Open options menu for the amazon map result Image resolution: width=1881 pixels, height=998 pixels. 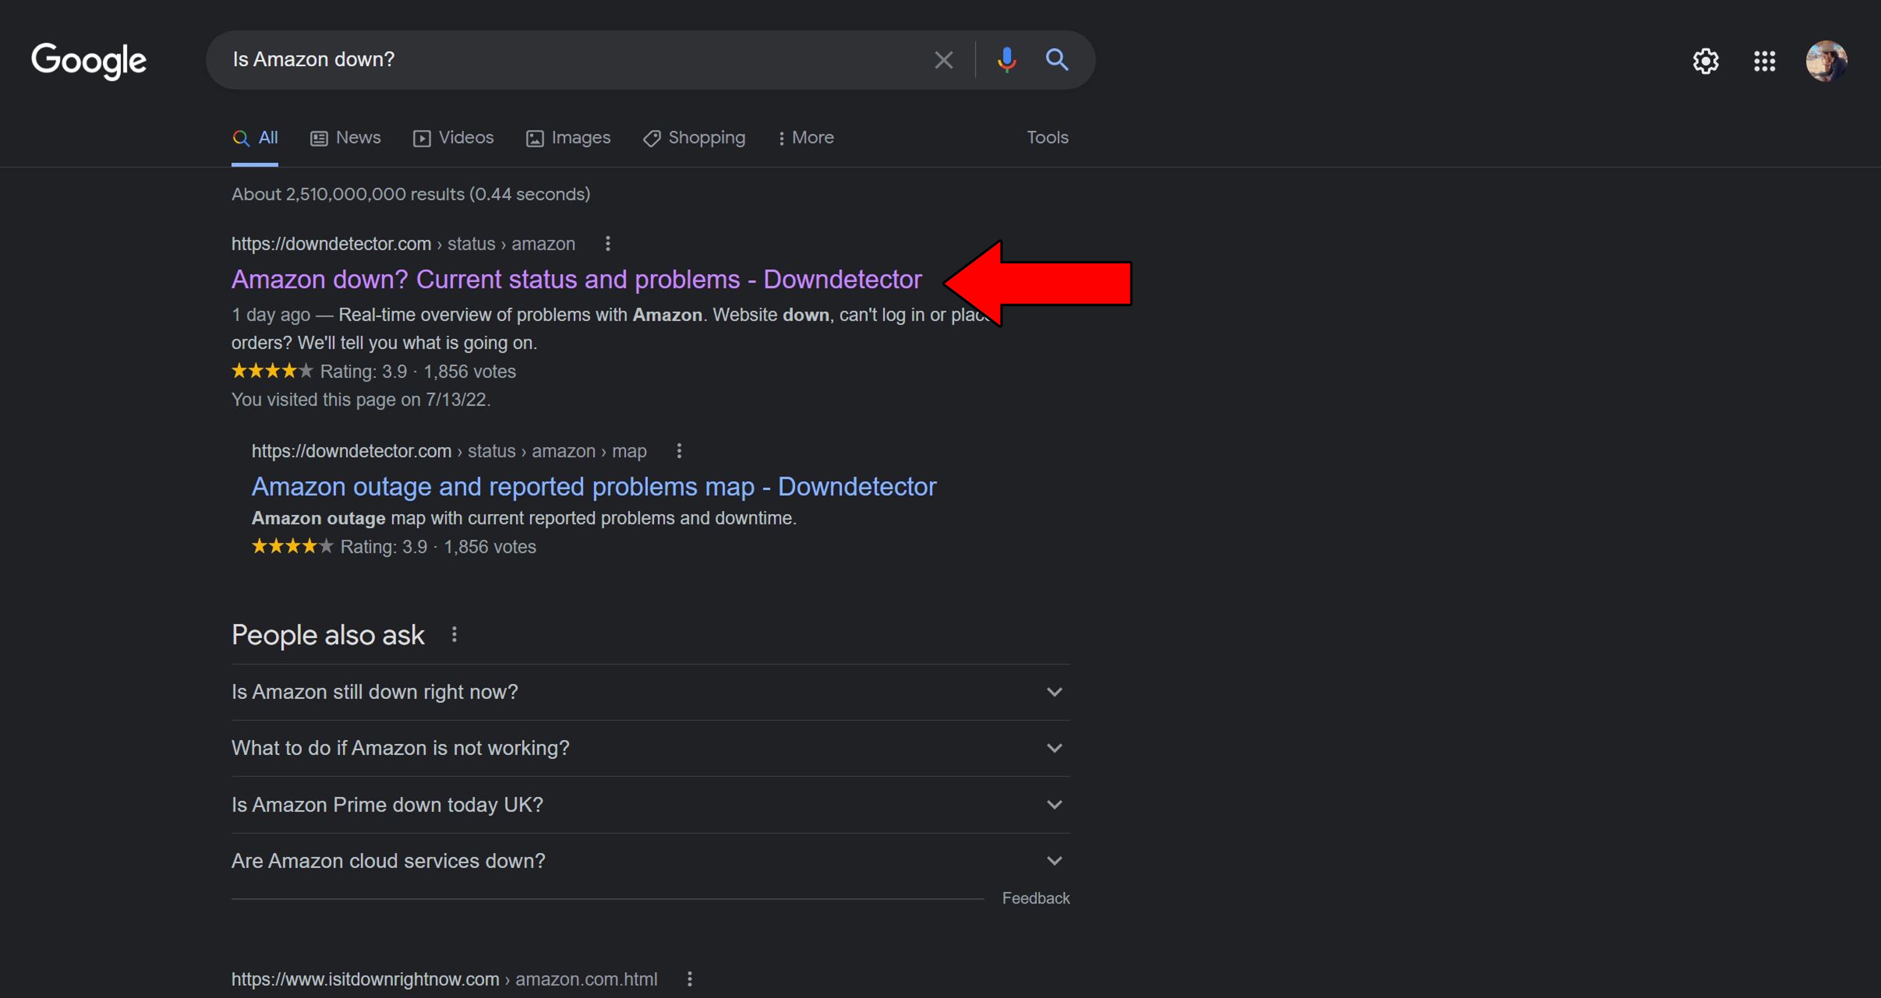(x=679, y=450)
